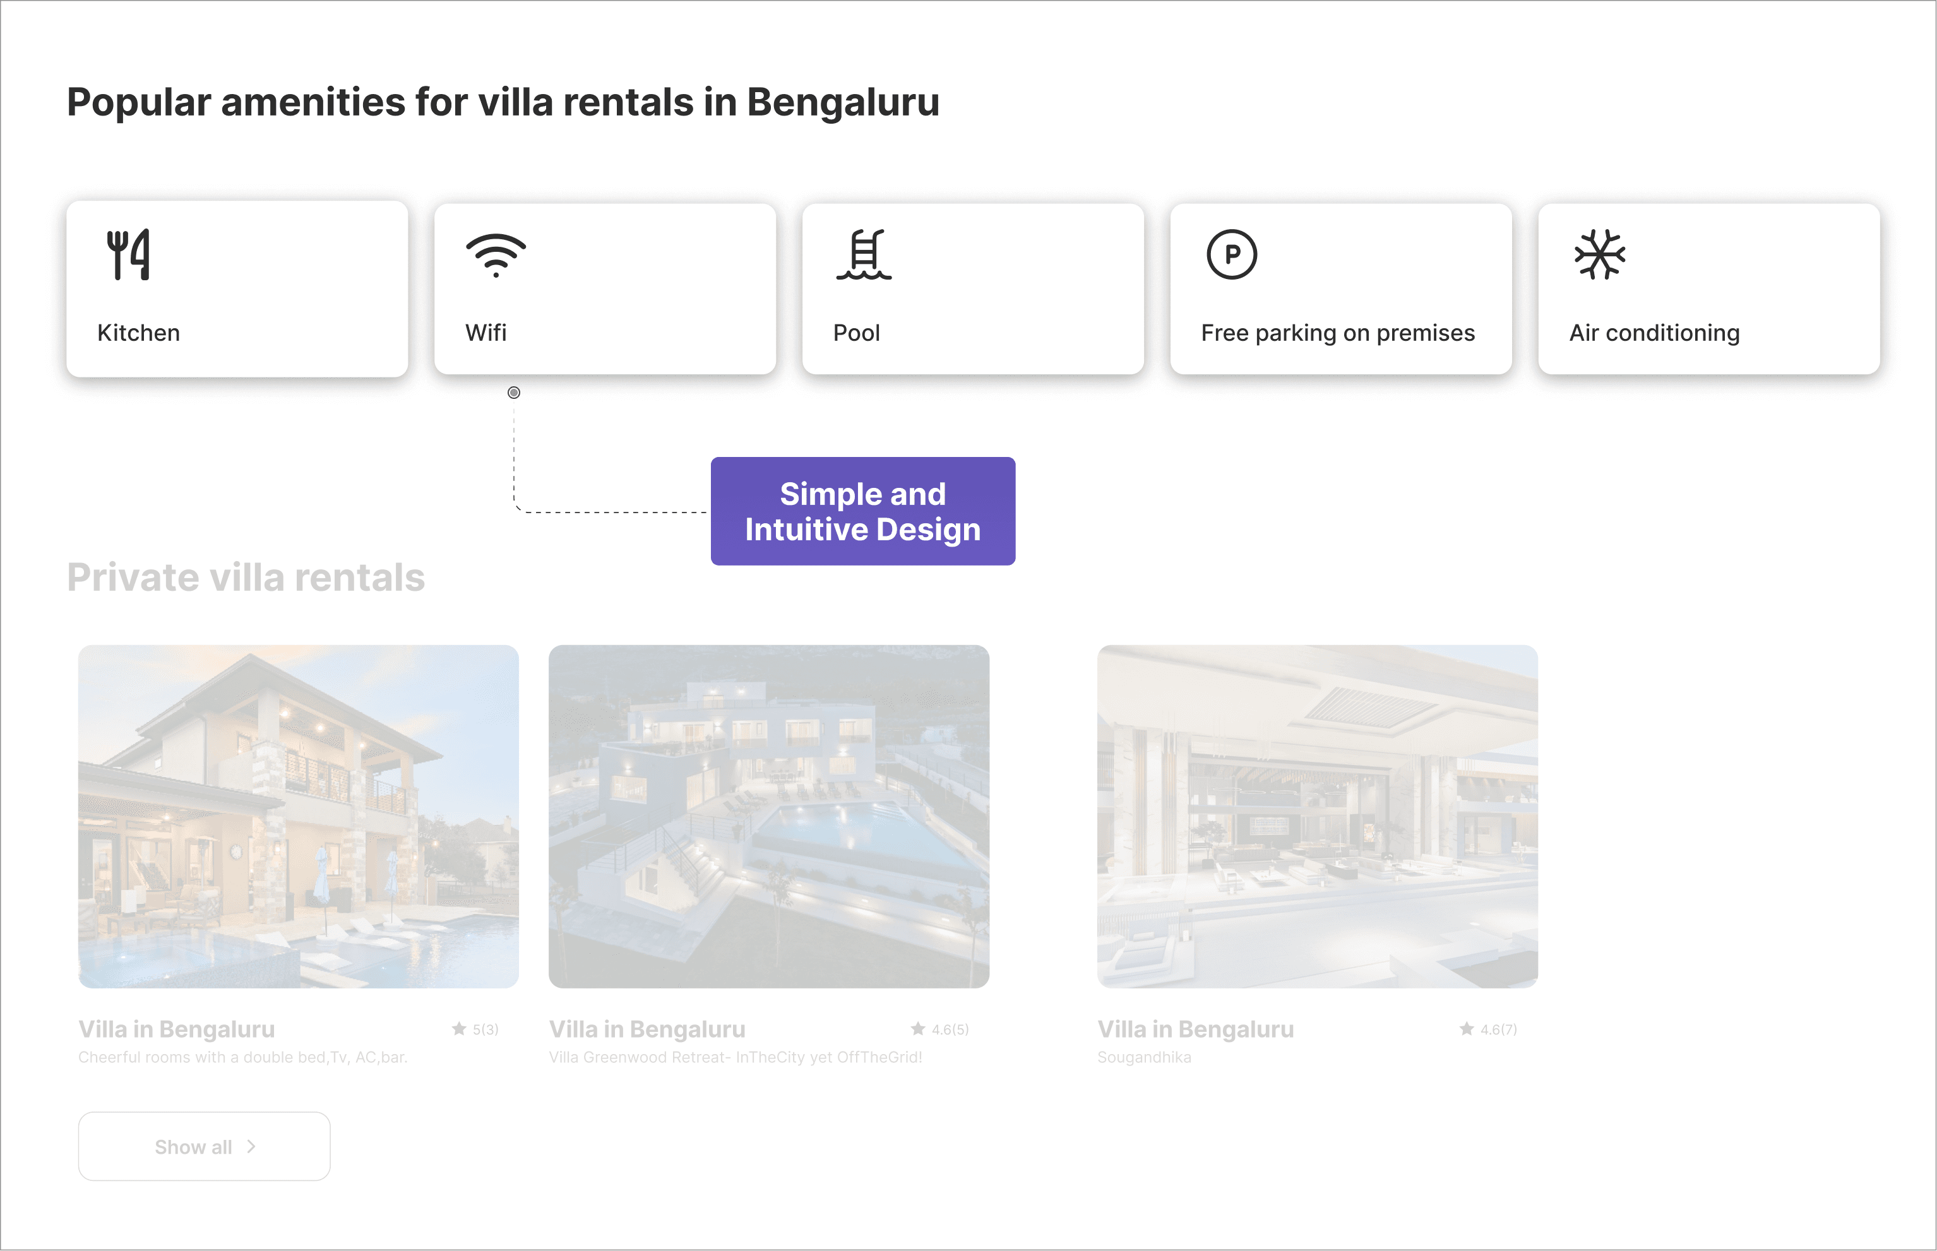This screenshot has width=1937, height=1251.
Task: Select the Private villa rentals section heading
Action: point(246,577)
